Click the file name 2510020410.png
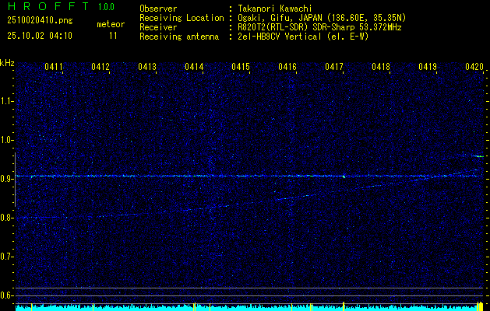 tap(40, 21)
